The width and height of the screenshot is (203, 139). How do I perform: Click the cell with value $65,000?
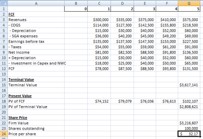pos(189,63)
